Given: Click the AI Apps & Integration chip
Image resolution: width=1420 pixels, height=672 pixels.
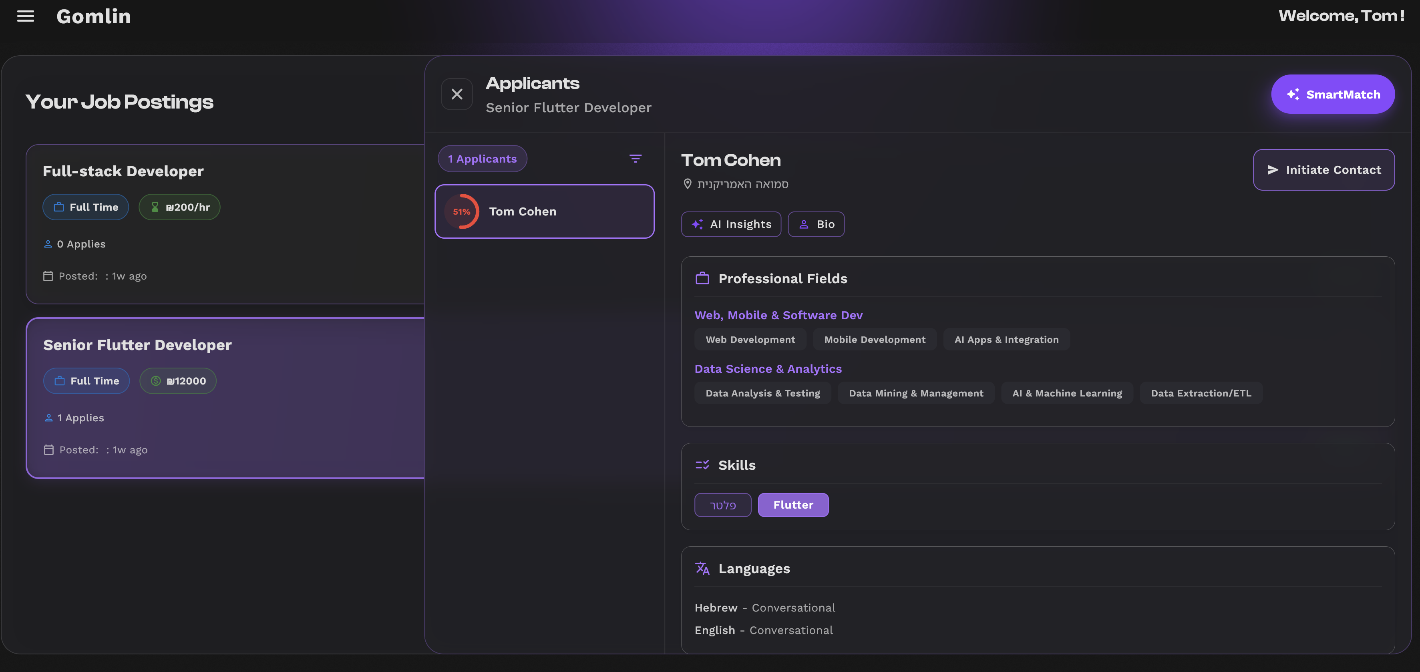Looking at the screenshot, I should pyautogui.click(x=1006, y=340).
